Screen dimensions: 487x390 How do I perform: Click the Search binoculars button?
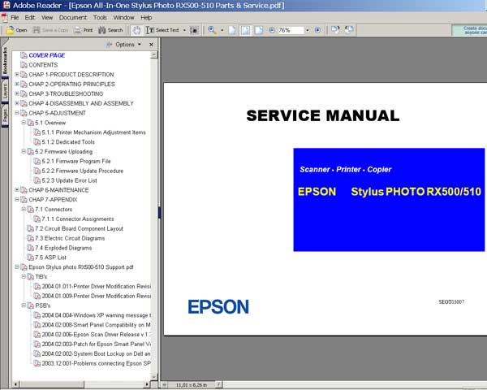tap(110, 30)
